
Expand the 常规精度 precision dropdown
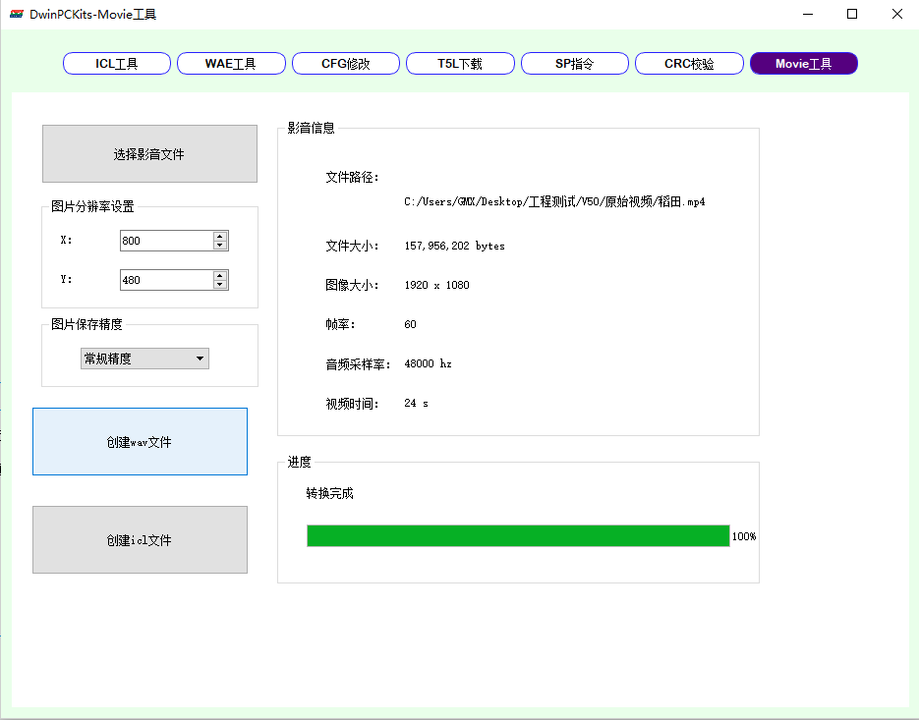pyautogui.click(x=144, y=360)
